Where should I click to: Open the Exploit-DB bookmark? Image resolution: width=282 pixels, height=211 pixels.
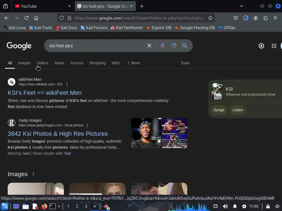[x=159, y=28]
